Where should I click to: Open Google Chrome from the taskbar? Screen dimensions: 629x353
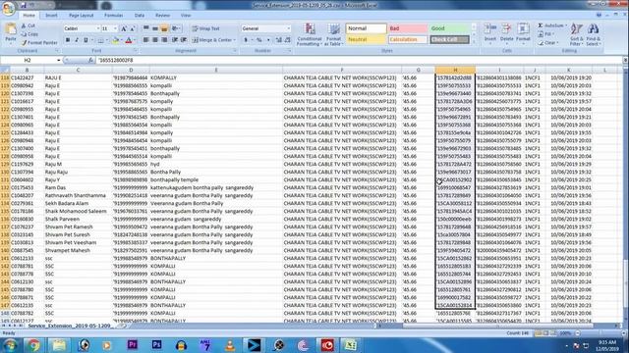click(x=33, y=345)
